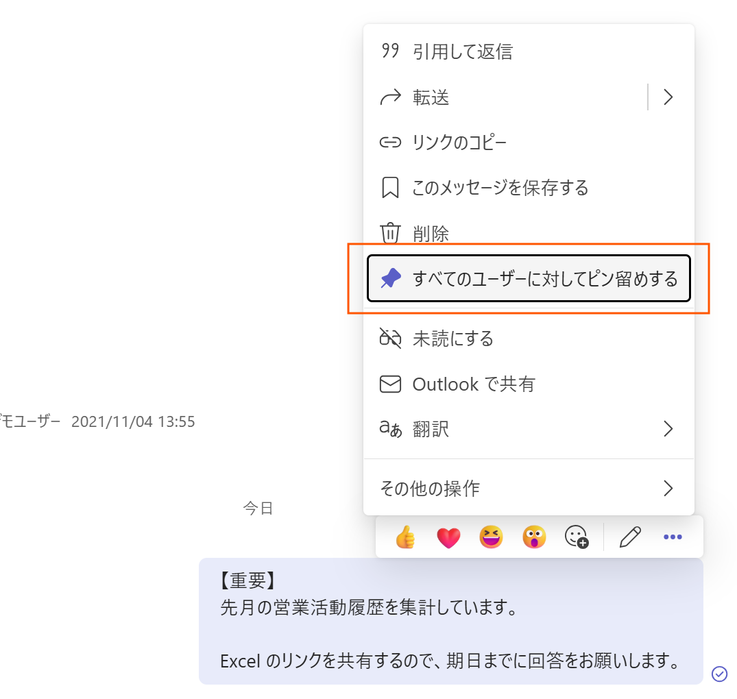Screen dimensions: 737x699
Task: Click the pencil edit message icon
Action: 629,538
